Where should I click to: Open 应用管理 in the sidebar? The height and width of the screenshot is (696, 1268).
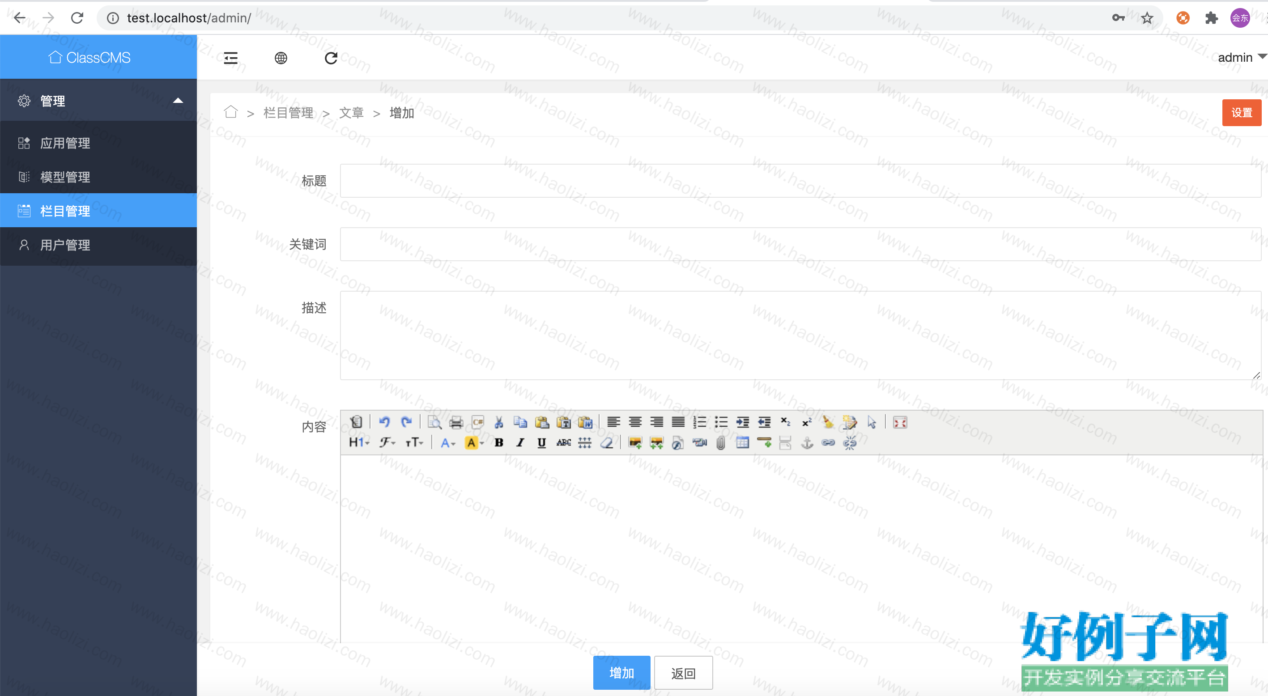(x=98, y=143)
